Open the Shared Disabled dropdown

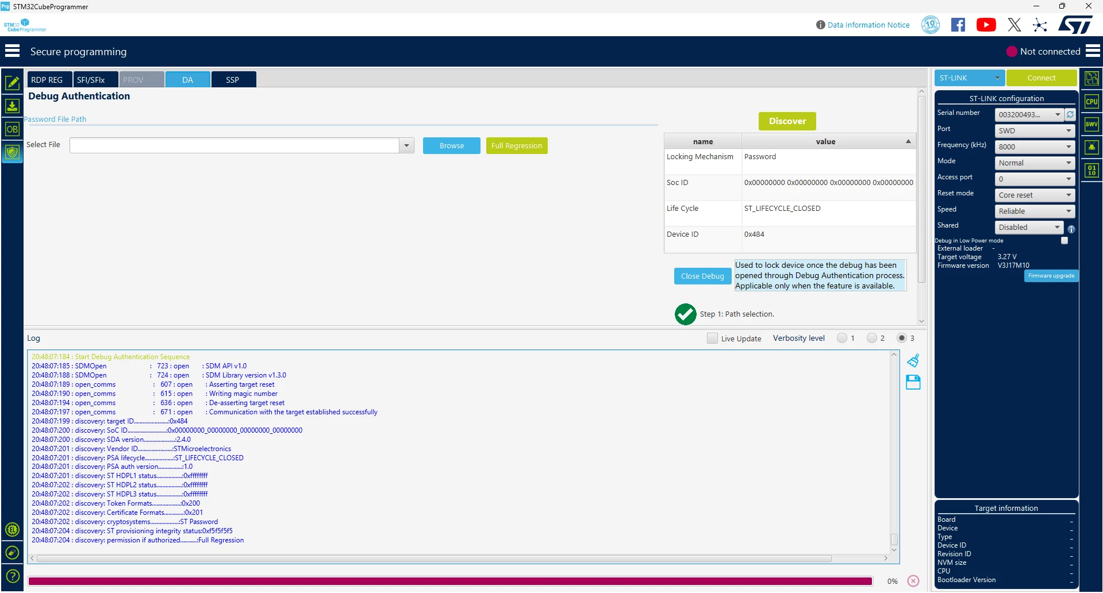1029,227
